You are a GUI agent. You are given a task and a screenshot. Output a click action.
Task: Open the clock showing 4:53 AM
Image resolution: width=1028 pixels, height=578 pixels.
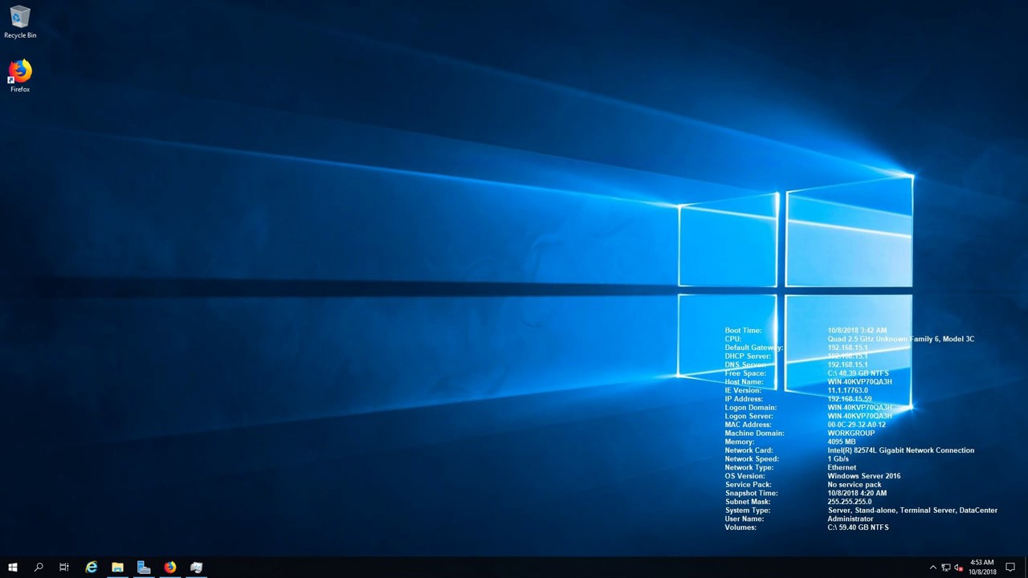[981, 563]
